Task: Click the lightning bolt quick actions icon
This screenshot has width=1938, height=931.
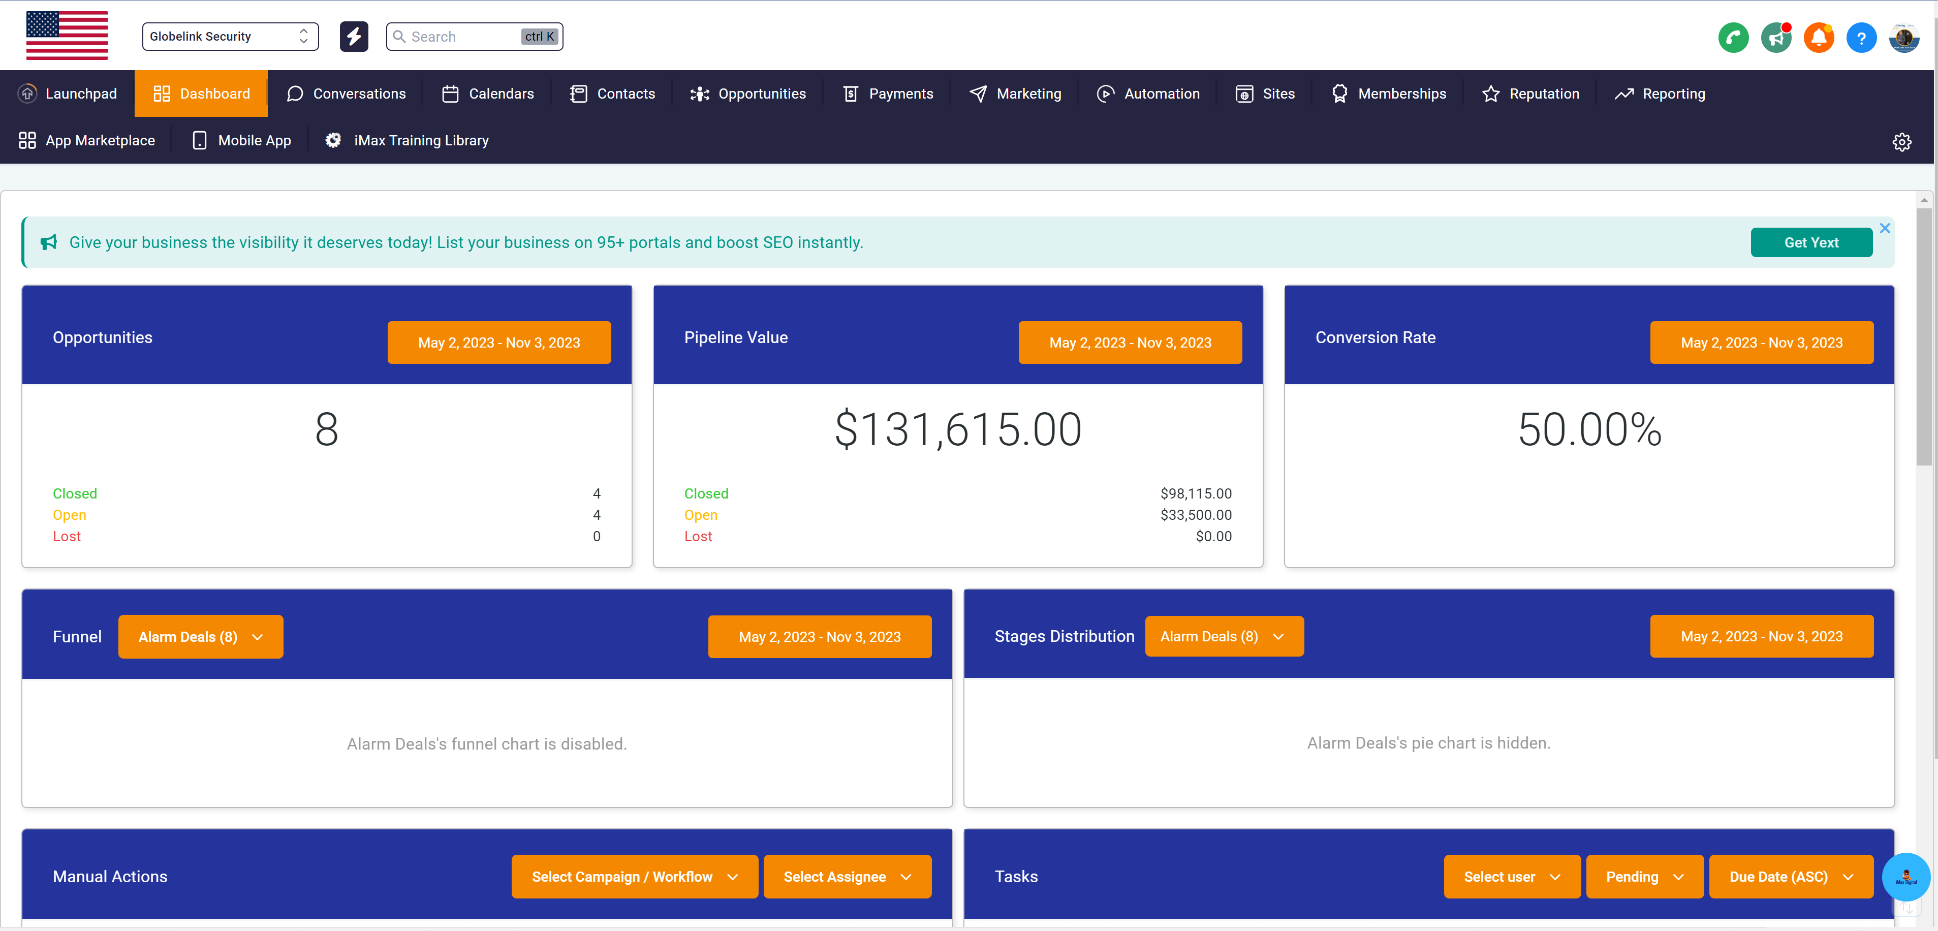Action: point(354,36)
